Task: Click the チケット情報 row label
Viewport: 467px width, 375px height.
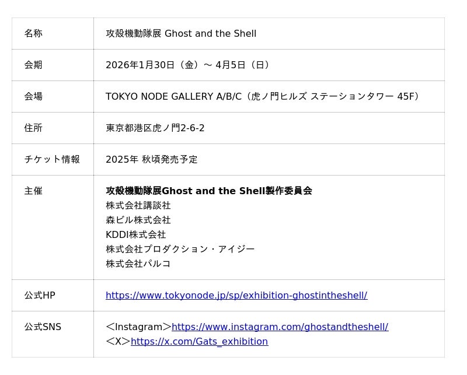Action: click(x=52, y=160)
